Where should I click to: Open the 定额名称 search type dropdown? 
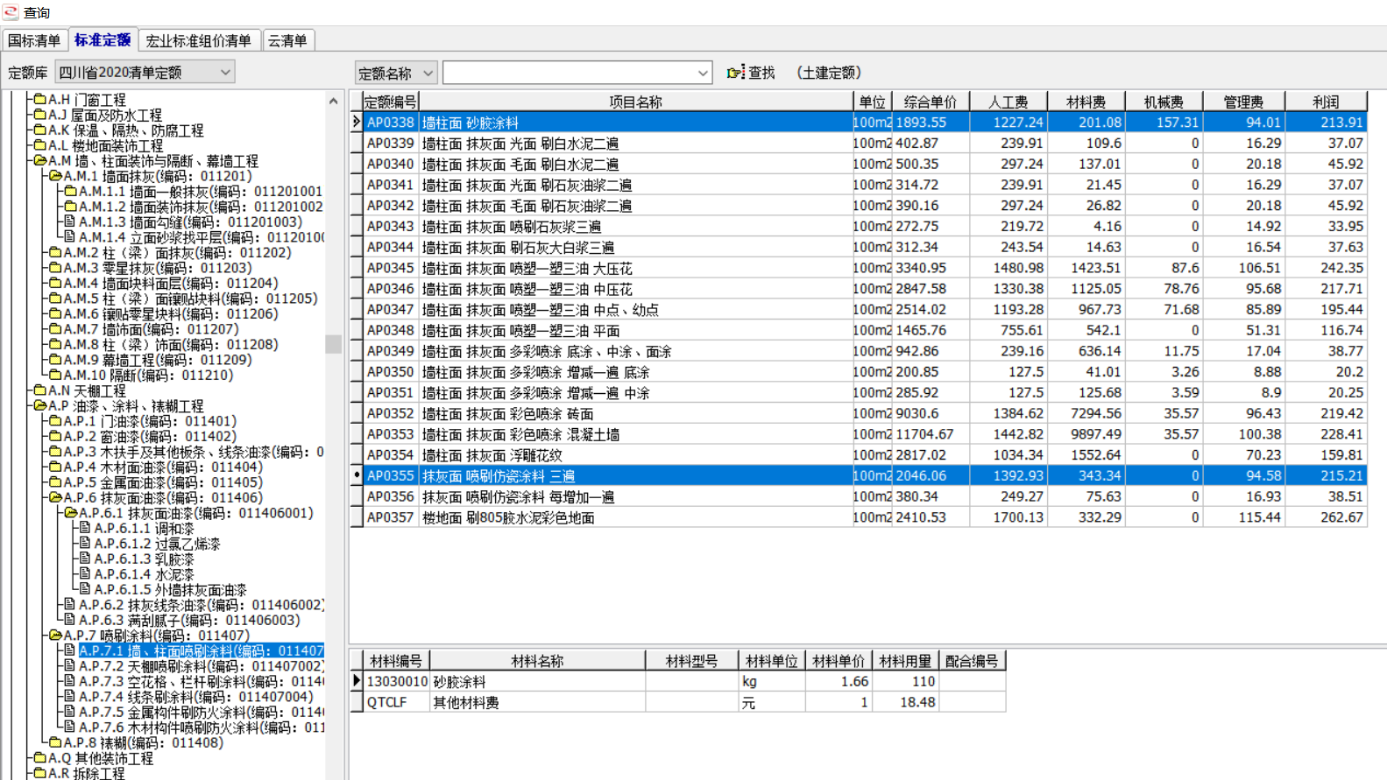[x=395, y=73]
